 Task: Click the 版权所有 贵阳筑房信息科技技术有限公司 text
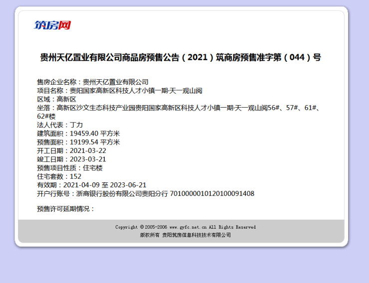[185, 235]
